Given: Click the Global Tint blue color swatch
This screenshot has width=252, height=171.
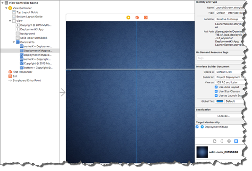Looking at the screenshot, I should tap(220, 102).
